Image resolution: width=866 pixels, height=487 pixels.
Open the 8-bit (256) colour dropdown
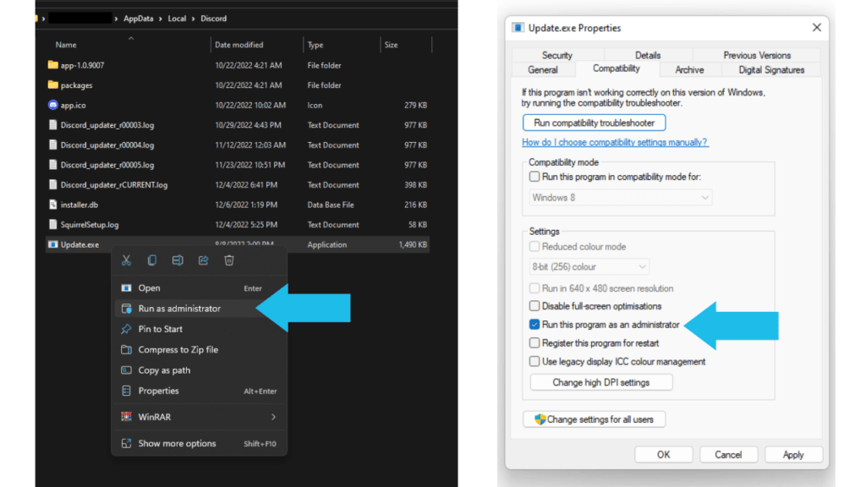pyautogui.click(x=589, y=266)
